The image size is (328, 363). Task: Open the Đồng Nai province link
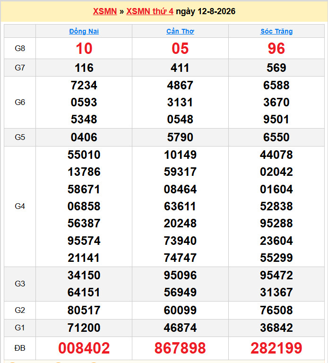click(84, 31)
